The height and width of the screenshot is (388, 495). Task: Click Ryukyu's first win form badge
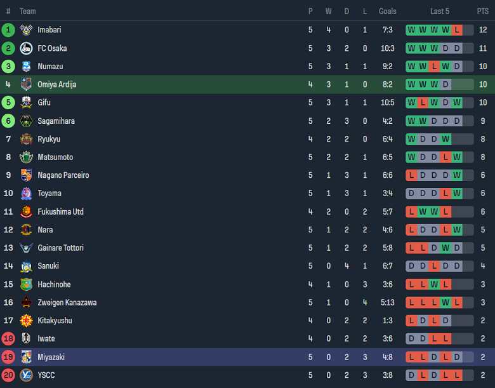tap(411, 139)
